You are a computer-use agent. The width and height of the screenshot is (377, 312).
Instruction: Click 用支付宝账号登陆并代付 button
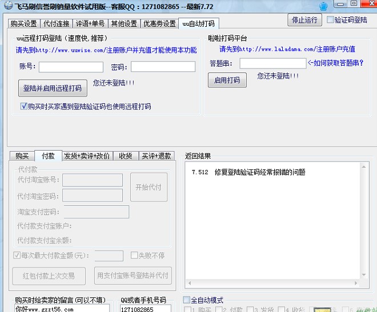point(133,275)
